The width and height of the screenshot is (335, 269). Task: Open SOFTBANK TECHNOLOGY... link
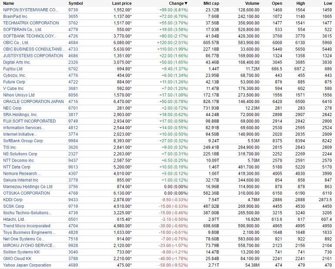click(30, 36)
